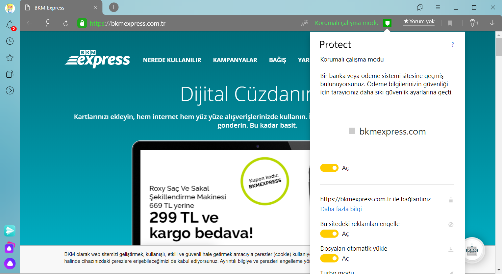Viewport: 502px width, 274px height.
Task: Open the downloads arrow icon
Action: (x=492, y=23)
